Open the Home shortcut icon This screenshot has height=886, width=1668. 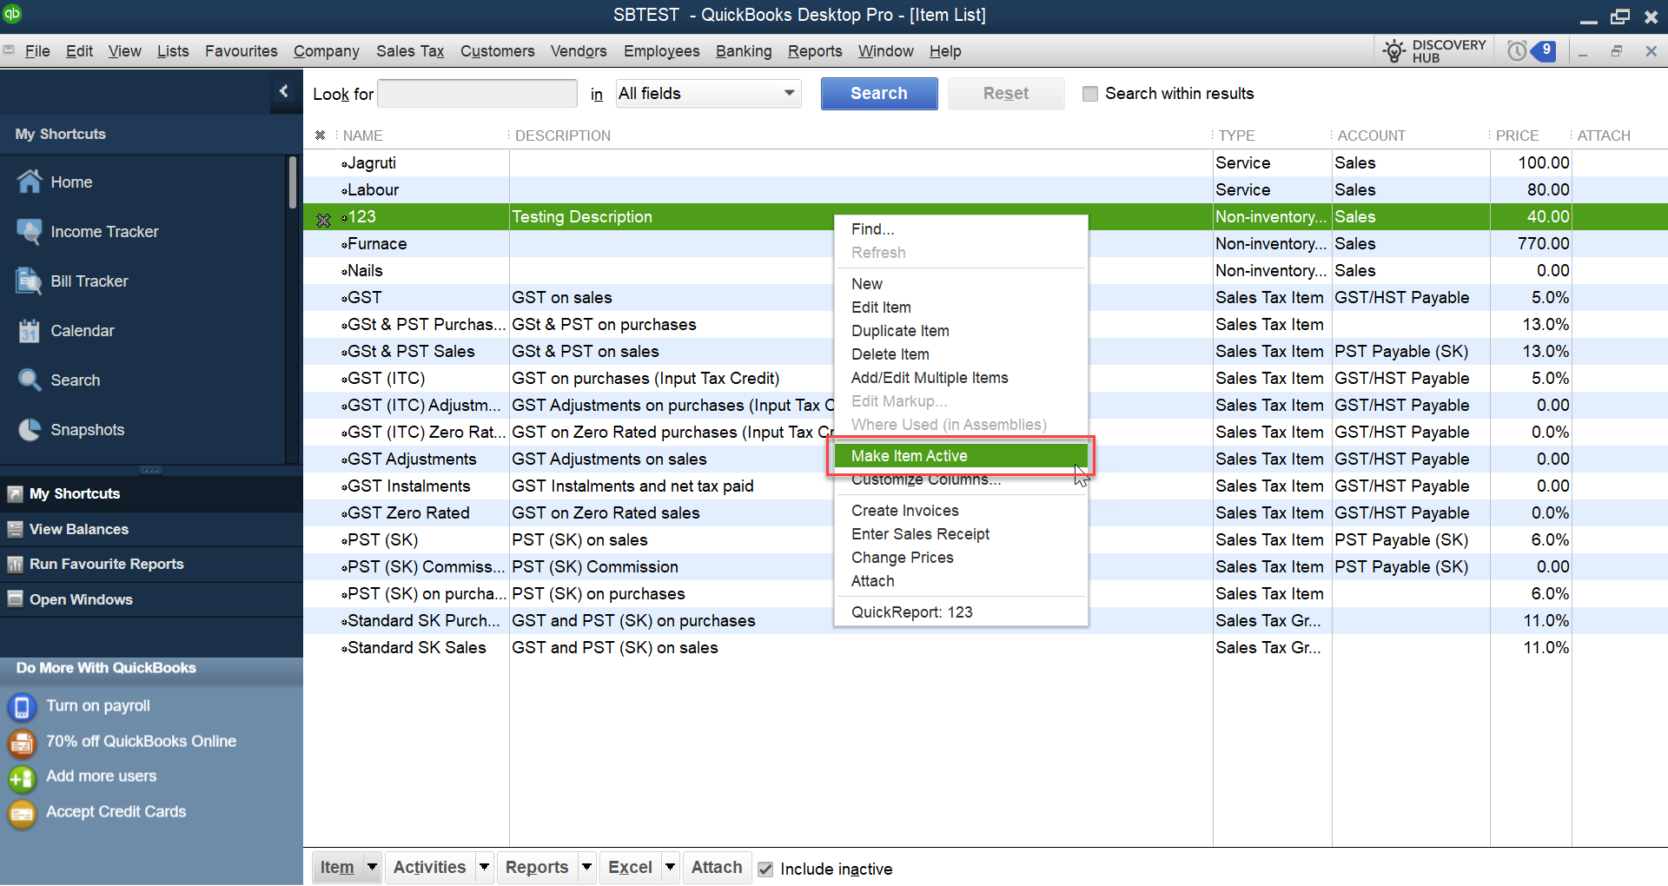tap(30, 182)
